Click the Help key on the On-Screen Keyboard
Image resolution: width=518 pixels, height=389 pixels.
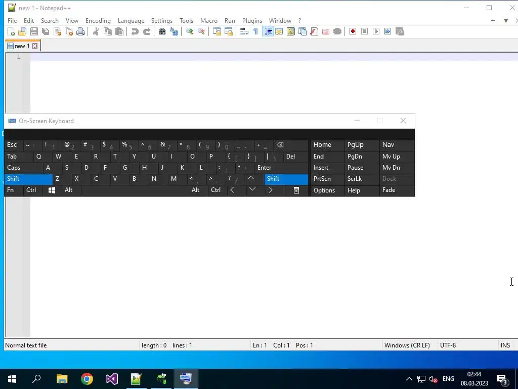(x=361, y=190)
